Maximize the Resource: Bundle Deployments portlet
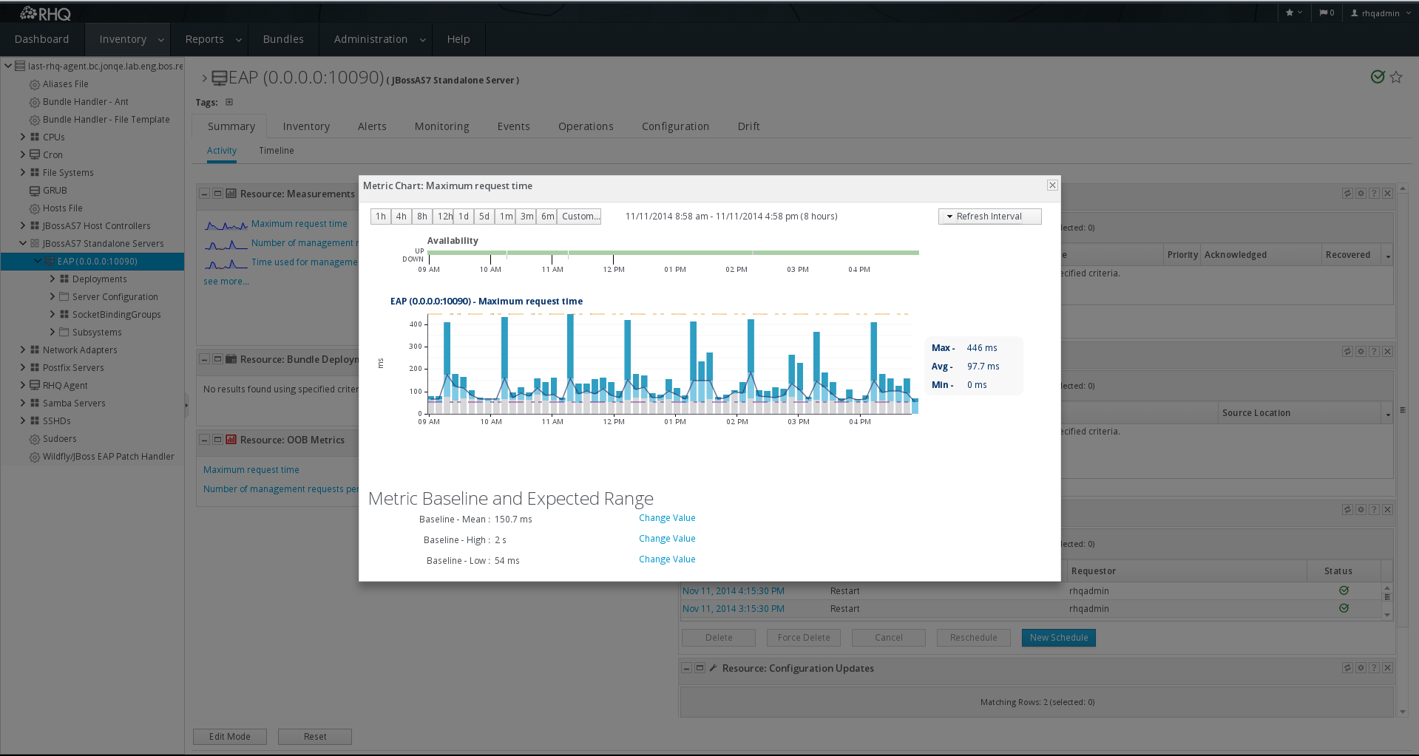This screenshot has width=1419, height=756. pyautogui.click(x=217, y=359)
